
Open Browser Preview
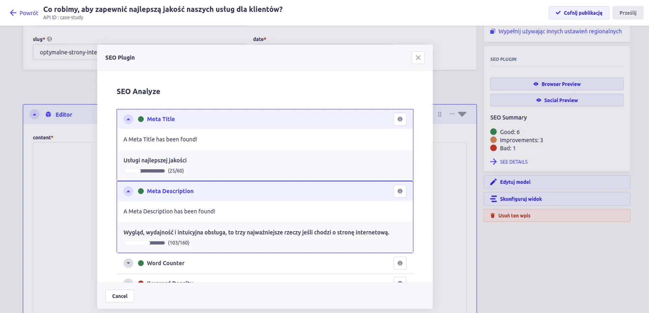coord(557,84)
